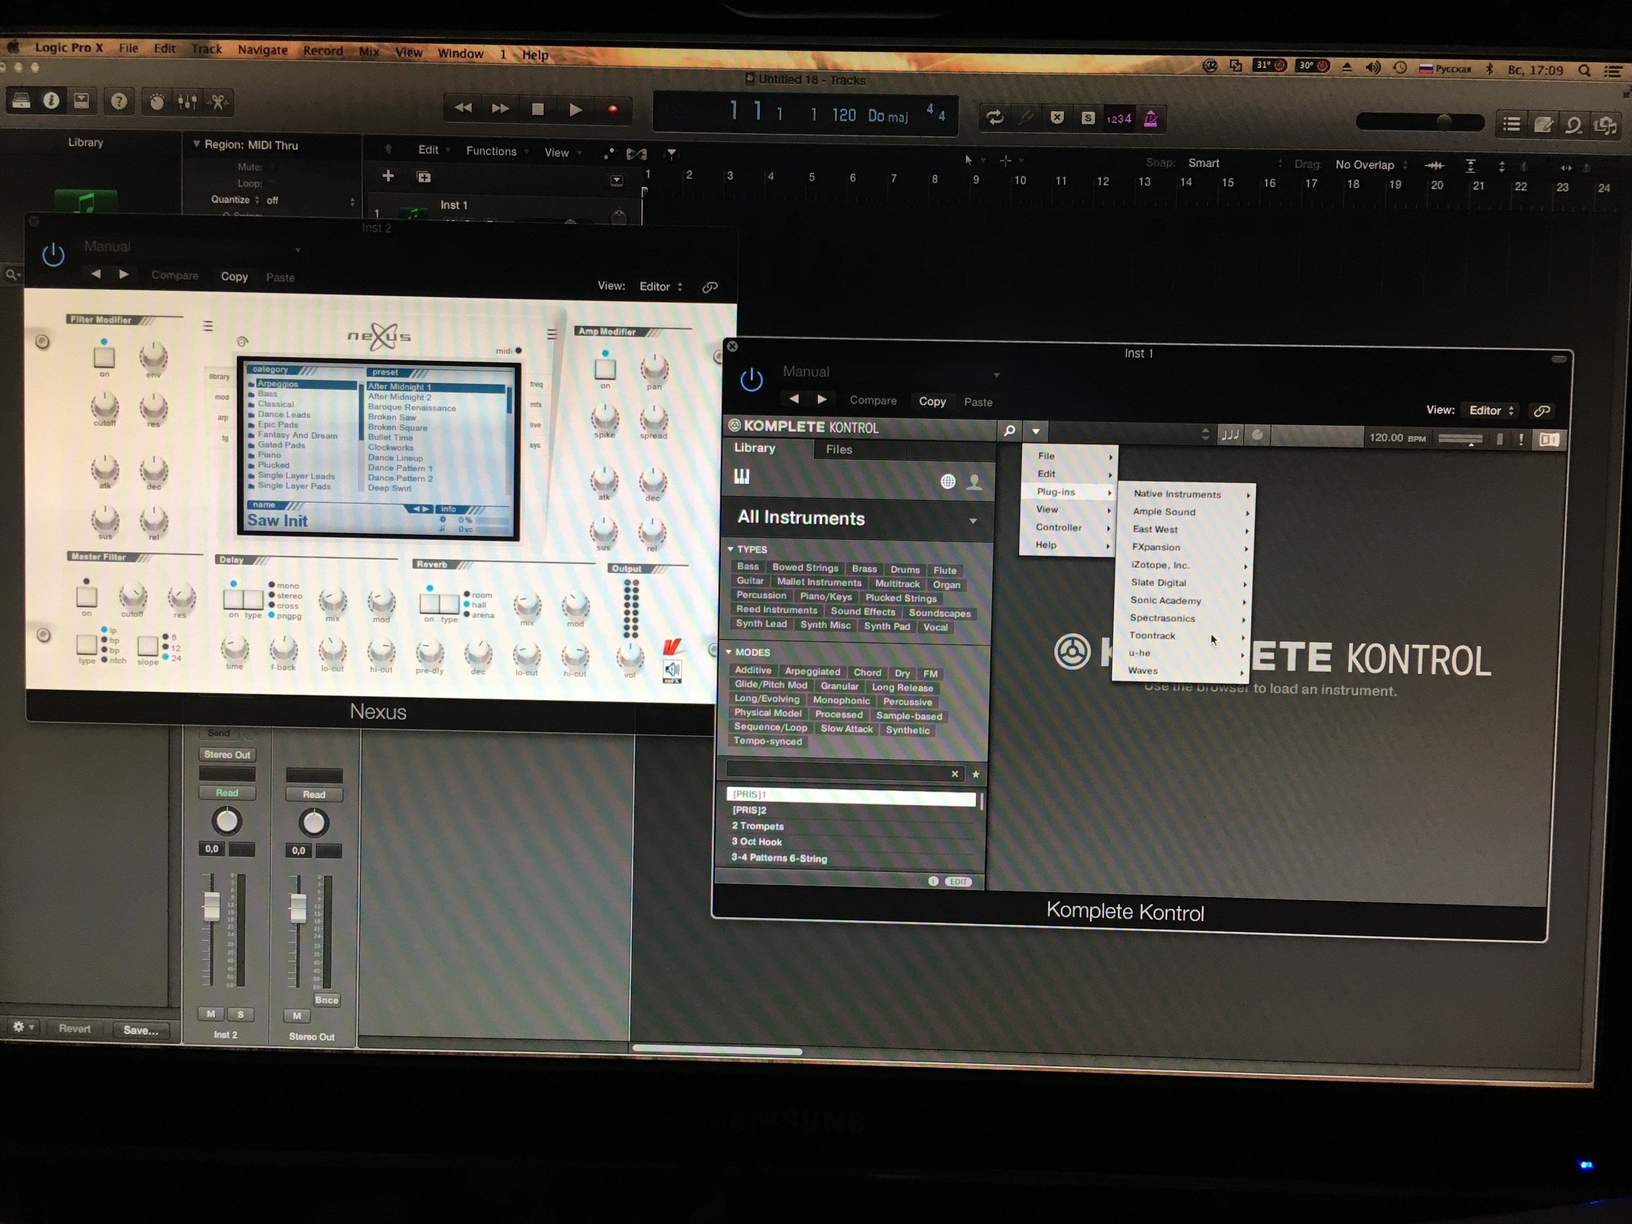Expand the All Instruments dropdown
1632x1224 pixels.
tap(973, 521)
